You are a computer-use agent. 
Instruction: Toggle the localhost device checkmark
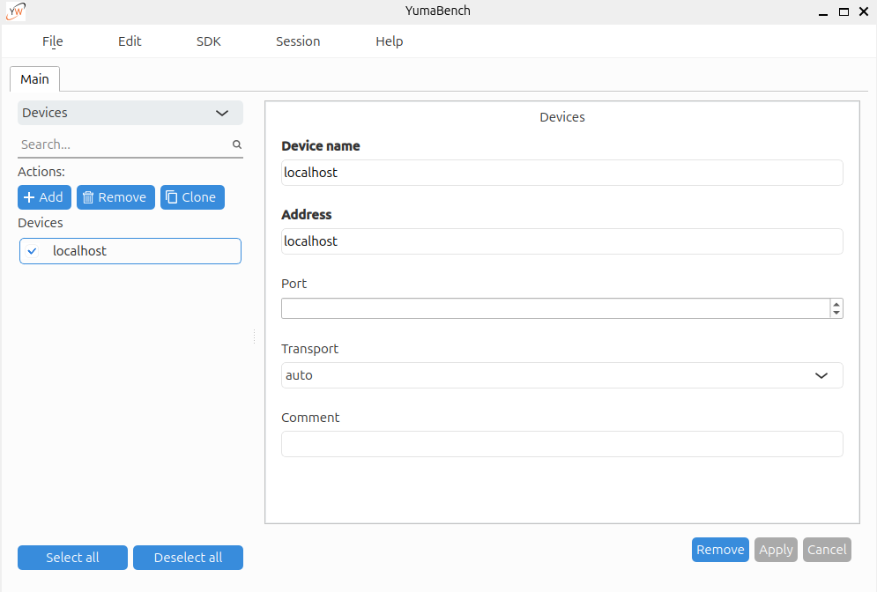pos(32,251)
